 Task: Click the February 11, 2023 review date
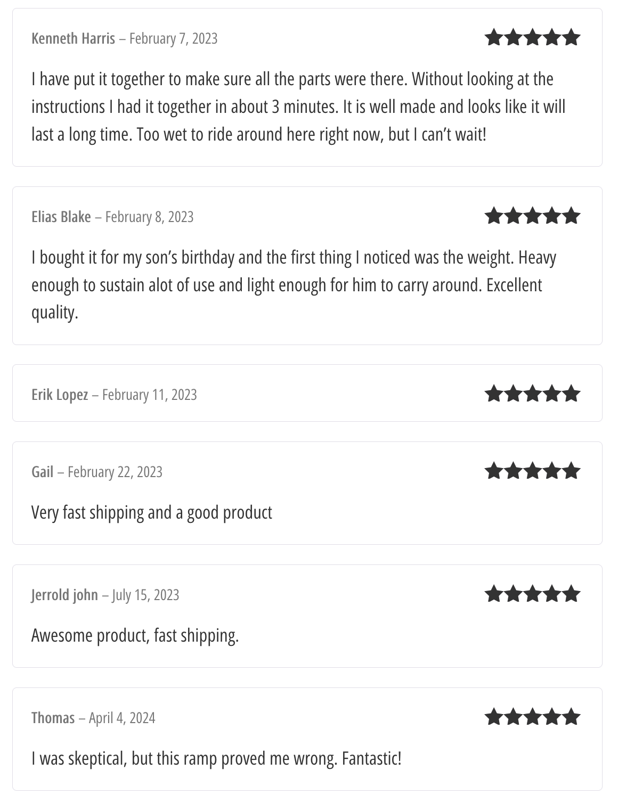[149, 395]
